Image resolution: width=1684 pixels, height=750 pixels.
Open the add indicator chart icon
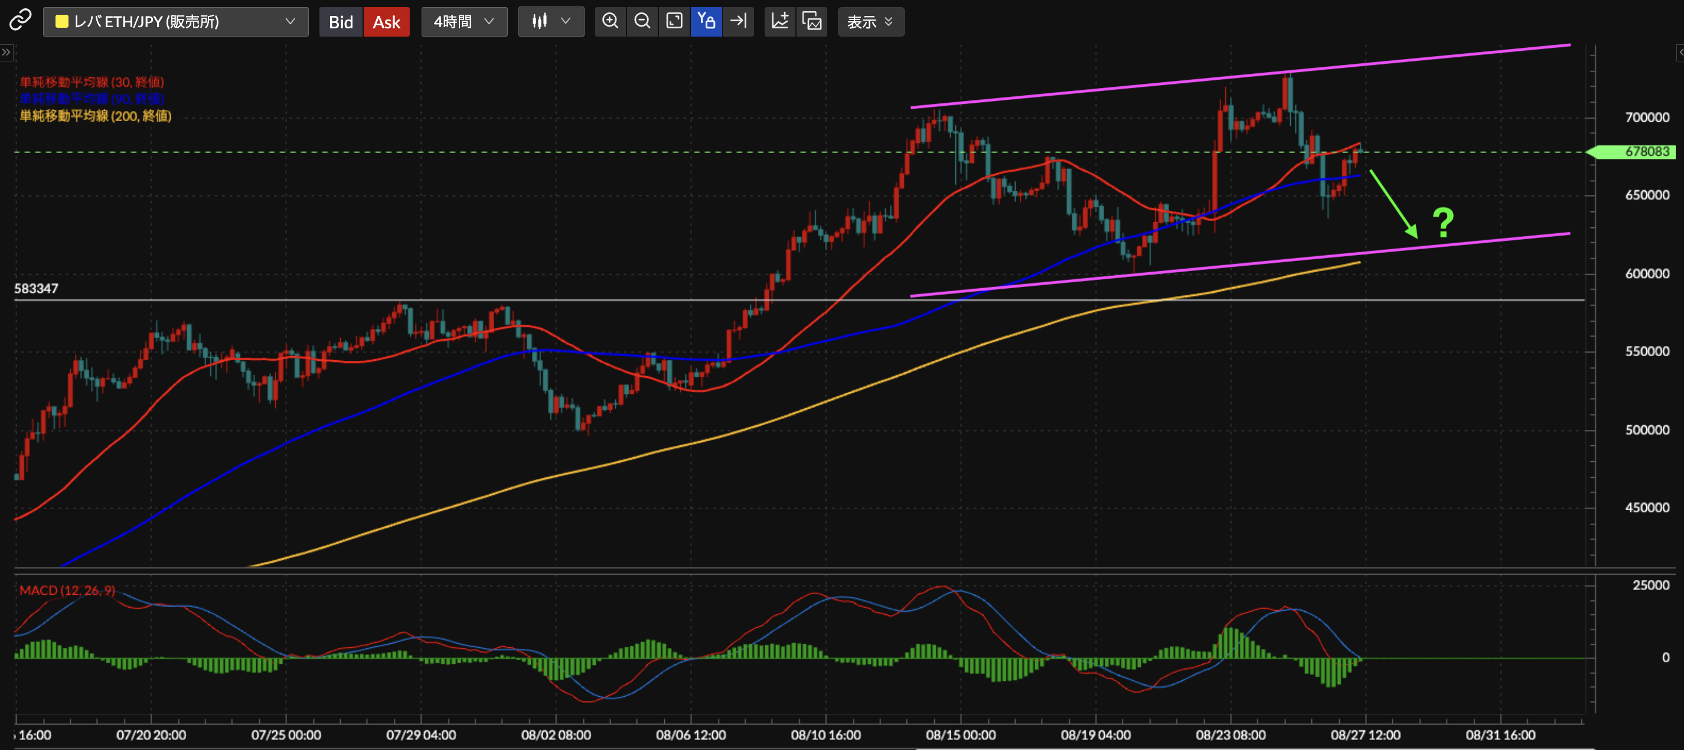point(780,22)
